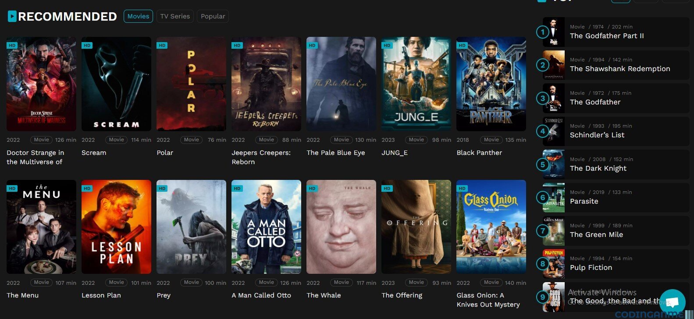Screen dimensions: 694x319
Task: Click Glass Onion: A Knives Out Mystery title
Action: click(488, 300)
